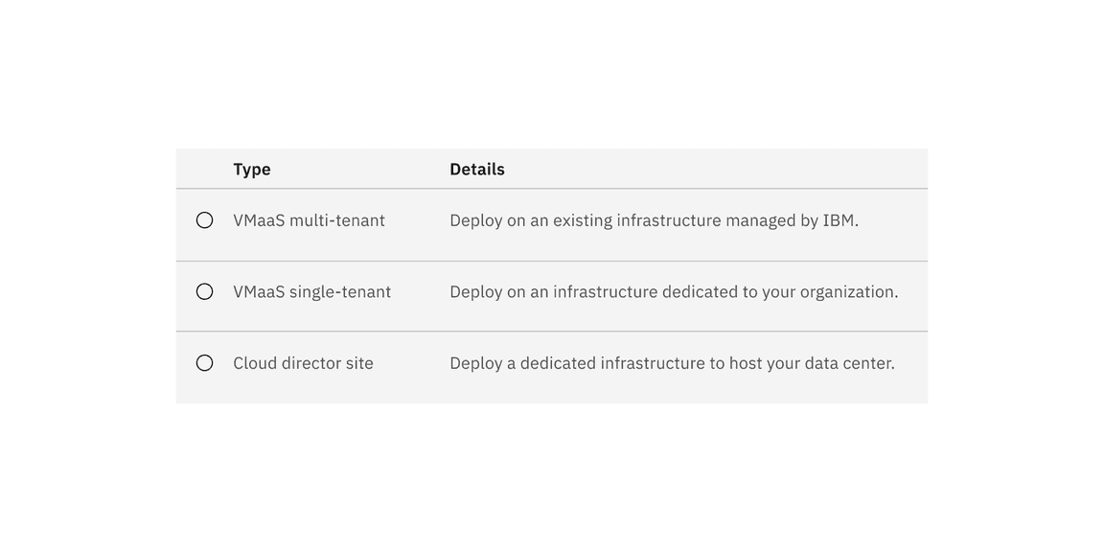Click the multi-tenant details text about IBM infrastructure
1104x552 pixels.
[655, 218]
